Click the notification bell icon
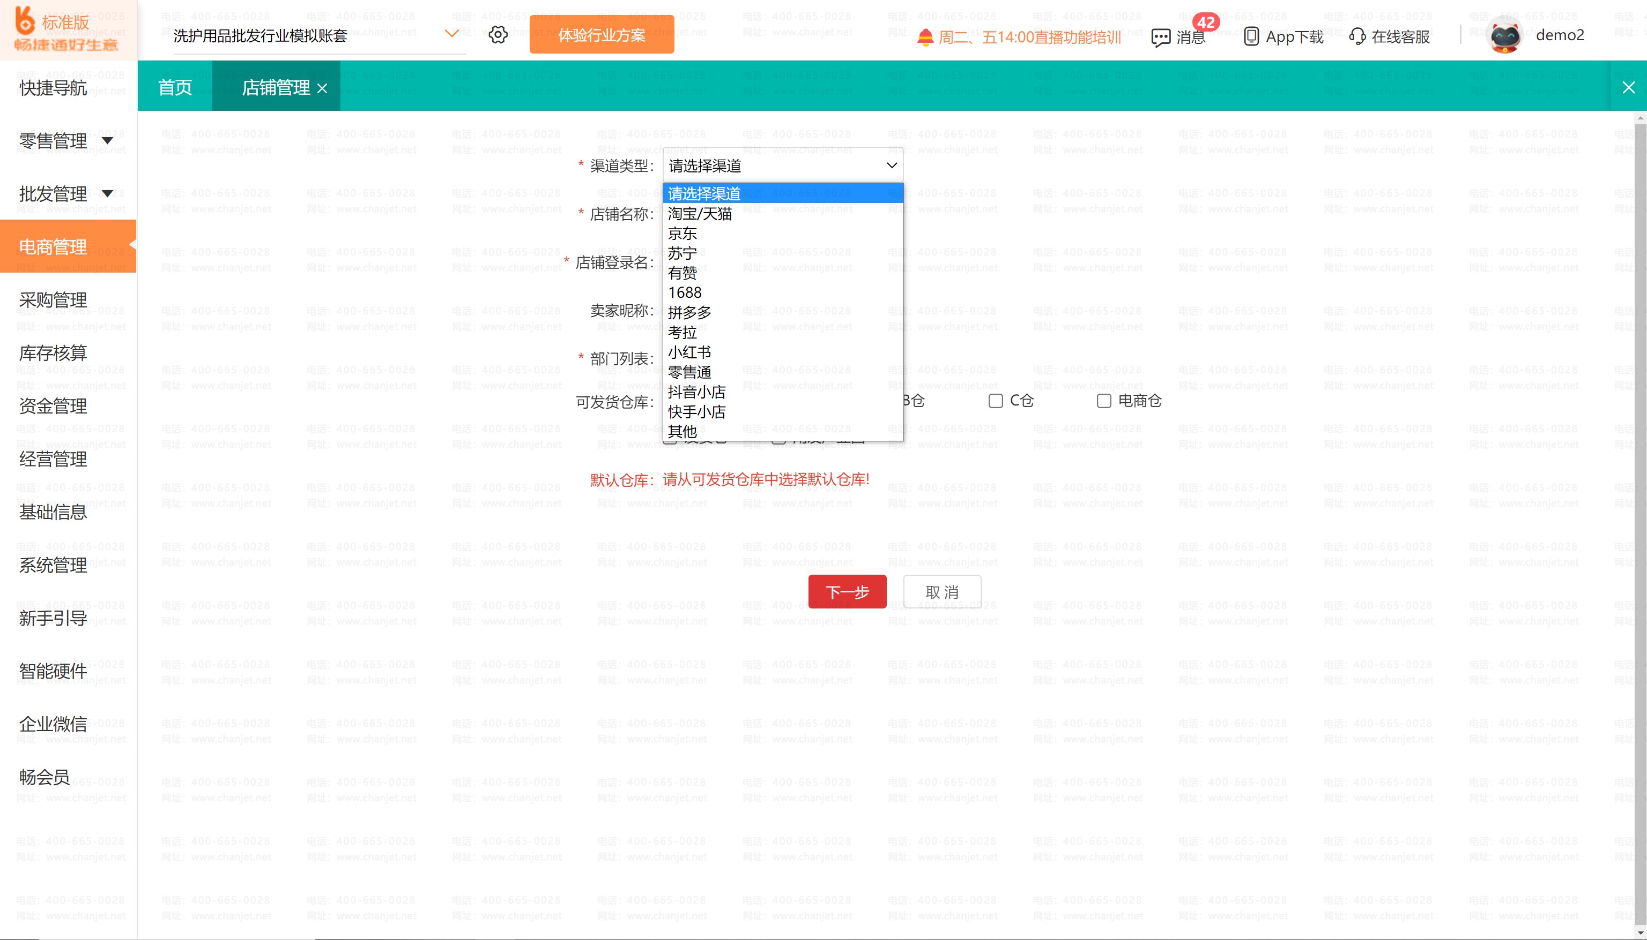The width and height of the screenshot is (1647, 940). [x=925, y=37]
